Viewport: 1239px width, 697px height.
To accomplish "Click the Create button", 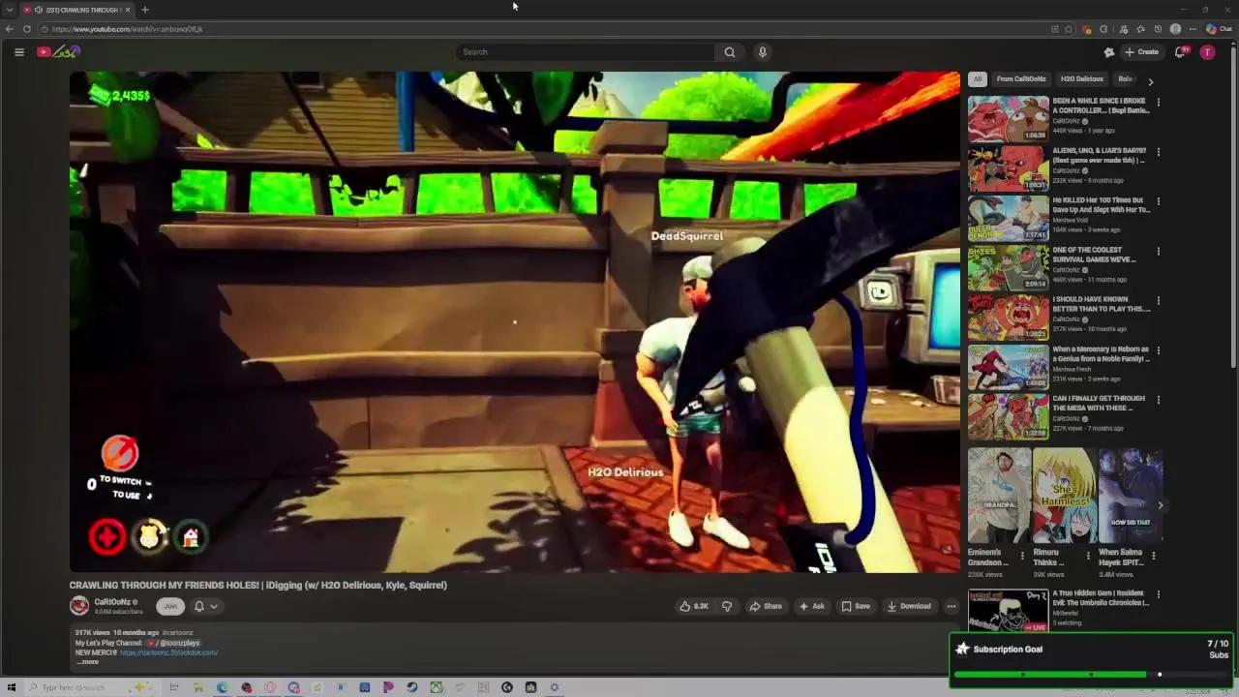I will 1141,52.
